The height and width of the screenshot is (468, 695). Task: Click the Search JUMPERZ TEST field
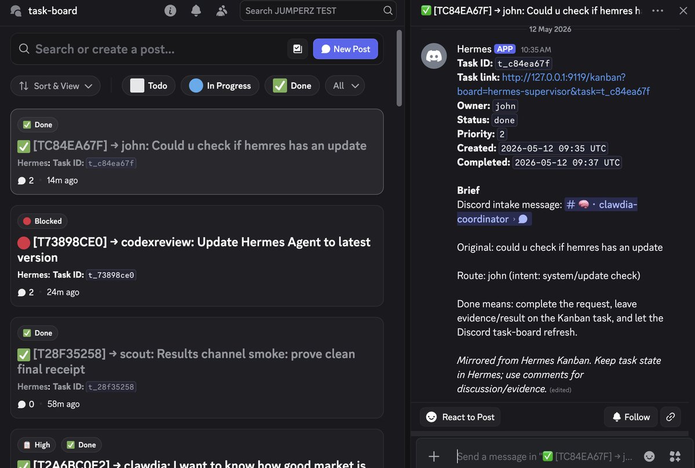tap(318, 10)
